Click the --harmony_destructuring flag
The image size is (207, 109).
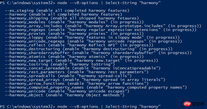[32, 49]
